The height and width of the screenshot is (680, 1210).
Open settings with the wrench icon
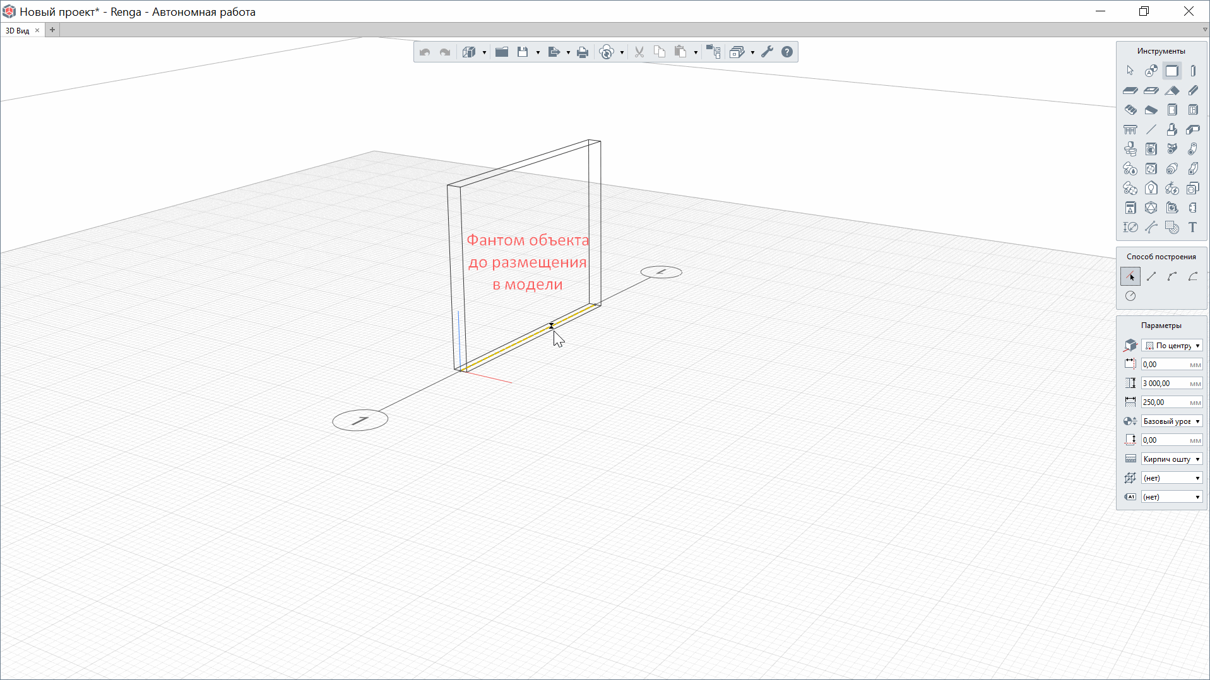pyautogui.click(x=767, y=52)
